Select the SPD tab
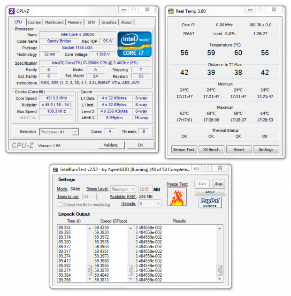This screenshot has width=291, height=296. coord(92,22)
